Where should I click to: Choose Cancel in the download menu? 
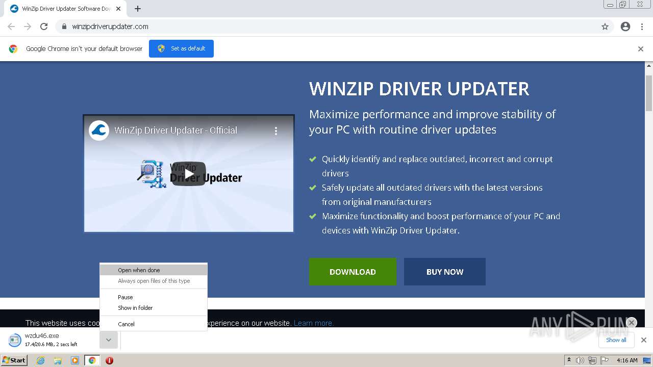click(154, 324)
